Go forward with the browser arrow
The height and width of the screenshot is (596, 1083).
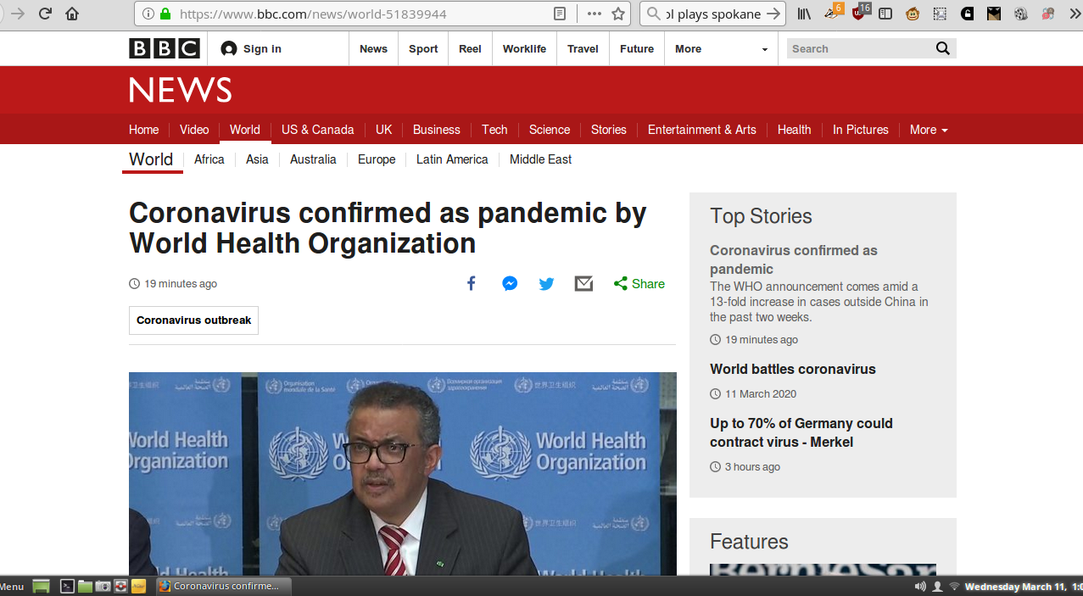coord(17,14)
